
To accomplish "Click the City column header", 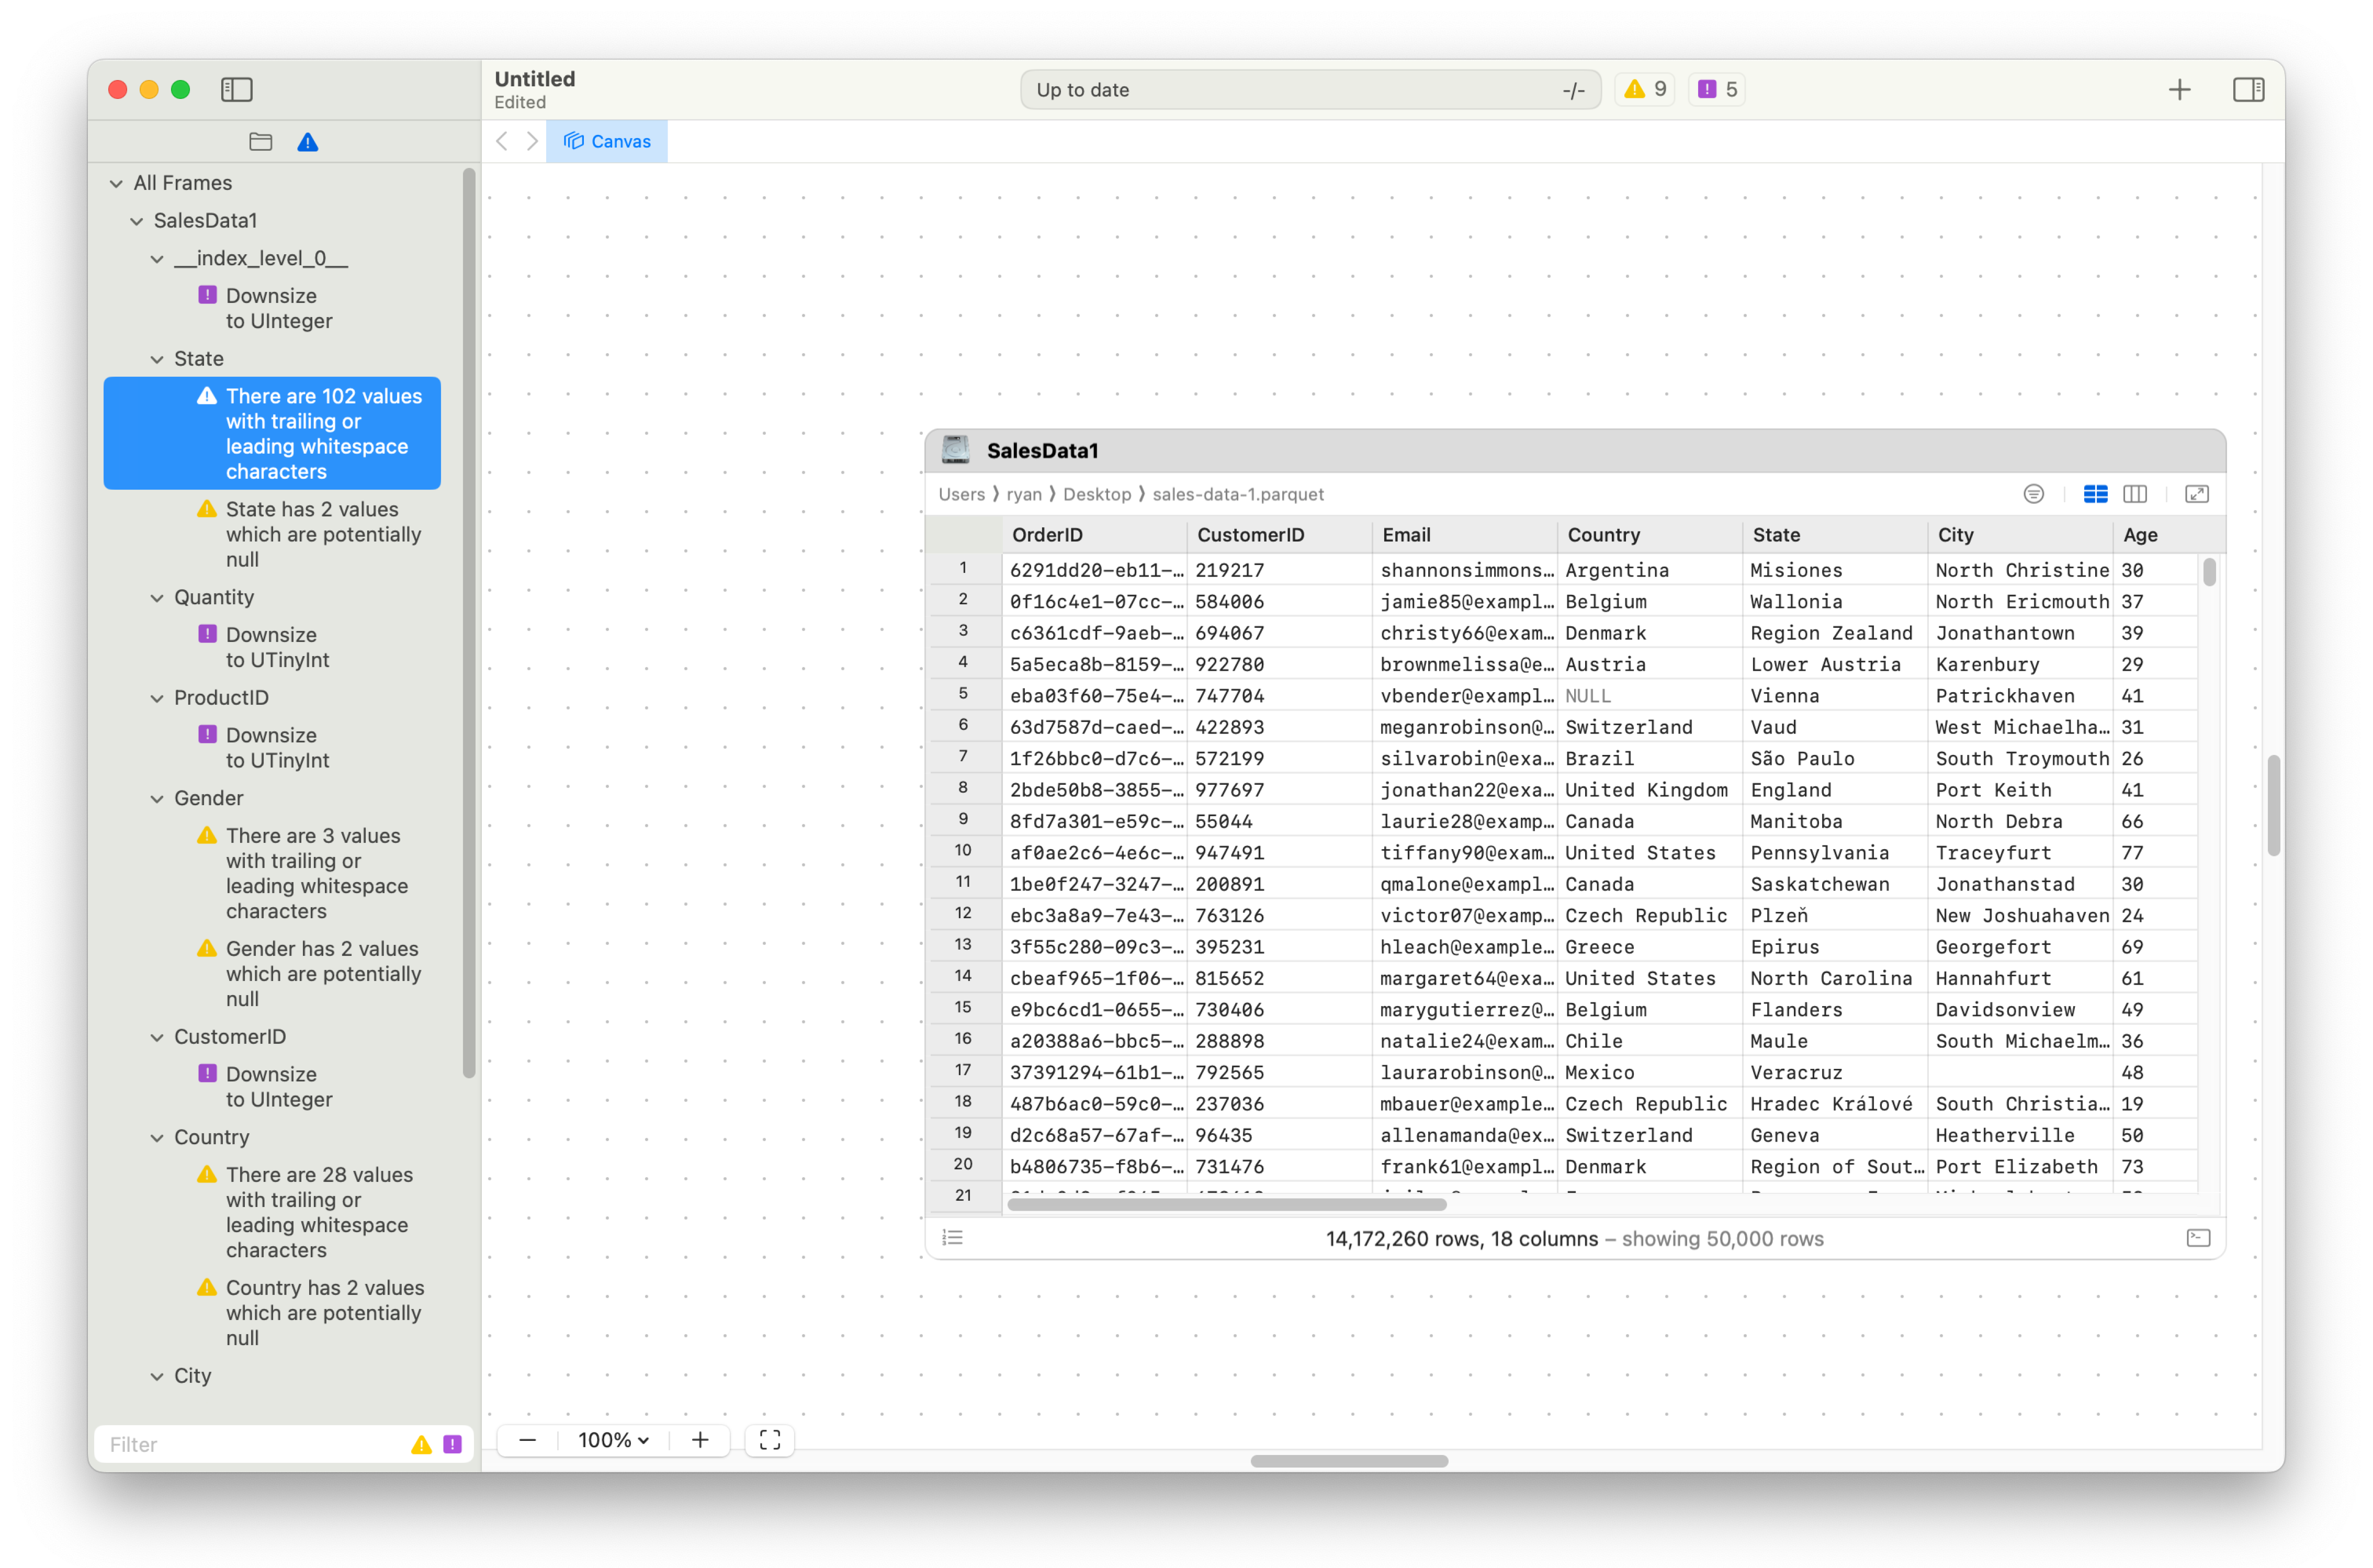I will coord(2020,535).
